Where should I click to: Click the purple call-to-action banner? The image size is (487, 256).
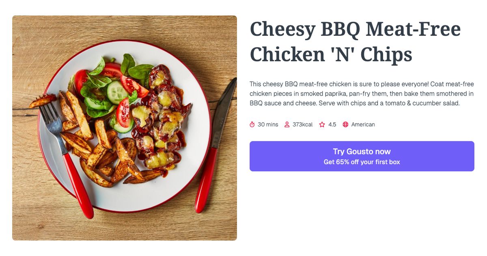click(x=362, y=156)
